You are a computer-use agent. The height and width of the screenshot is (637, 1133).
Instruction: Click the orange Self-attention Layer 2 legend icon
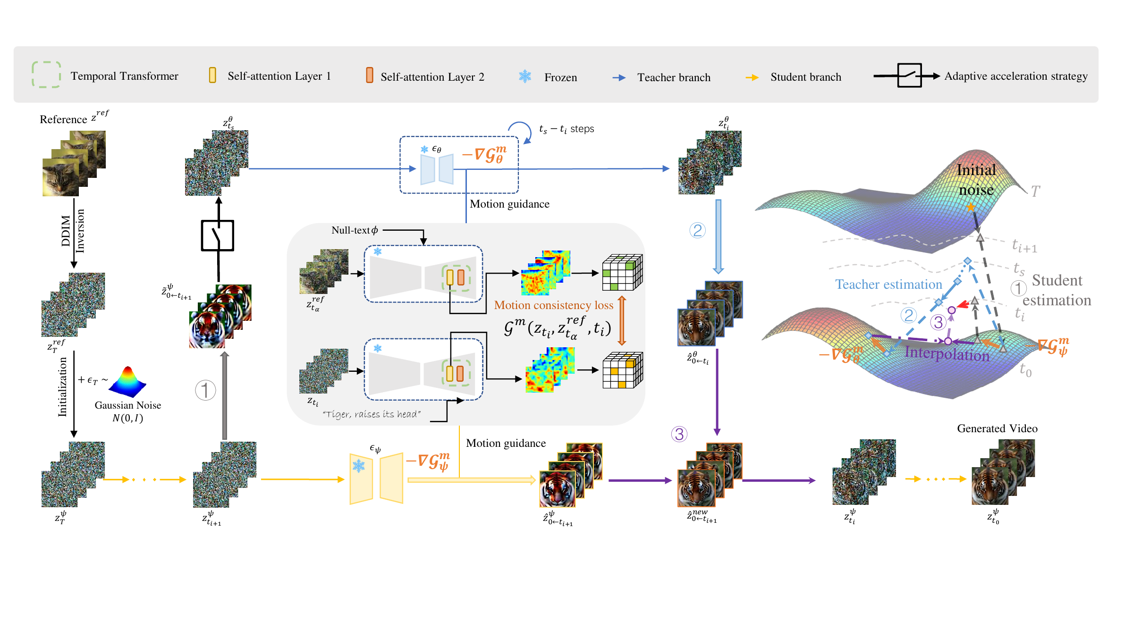point(369,75)
